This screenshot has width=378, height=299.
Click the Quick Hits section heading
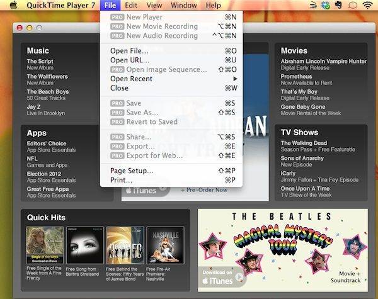pos(46,218)
